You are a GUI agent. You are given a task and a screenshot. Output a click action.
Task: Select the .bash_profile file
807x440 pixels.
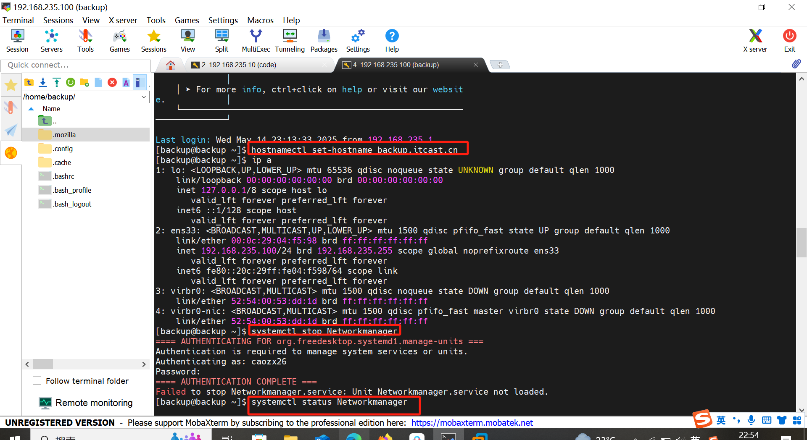(86, 190)
